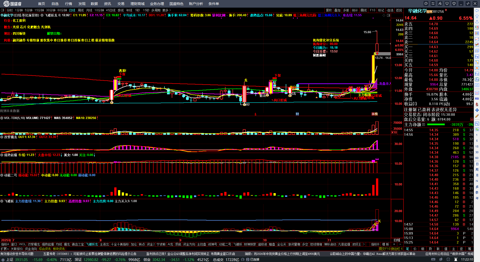Click the wave chart sidebar icon

(x=477, y=93)
